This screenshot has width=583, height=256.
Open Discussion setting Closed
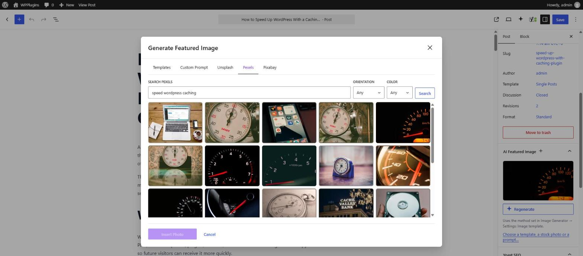542,95
